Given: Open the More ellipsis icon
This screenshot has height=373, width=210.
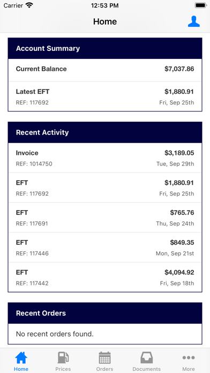Looking at the screenshot, I should click(x=189, y=357).
